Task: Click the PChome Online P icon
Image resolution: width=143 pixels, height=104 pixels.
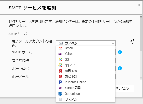Action: click(60, 82)
